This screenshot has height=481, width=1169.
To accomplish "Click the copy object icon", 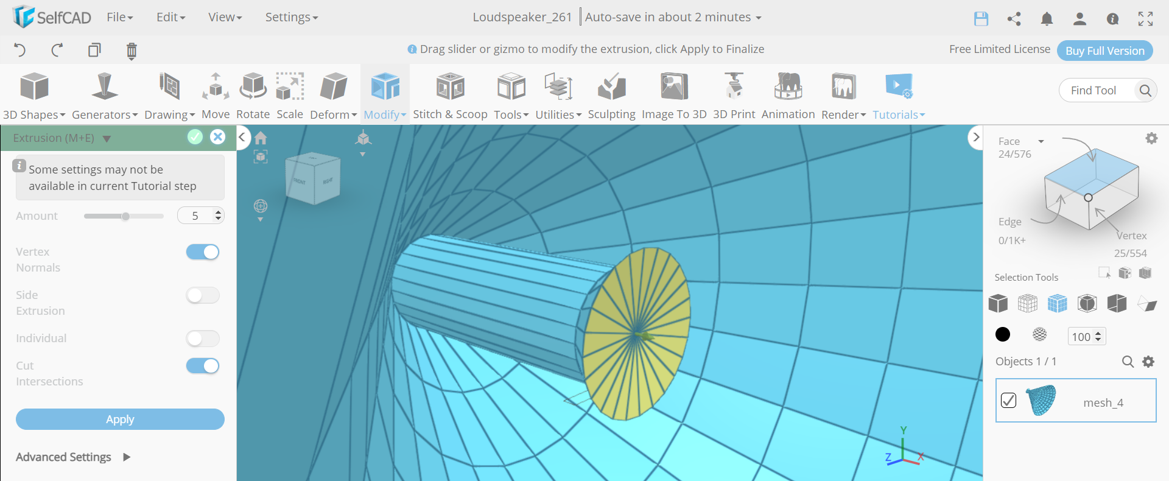I will point(94,50).
